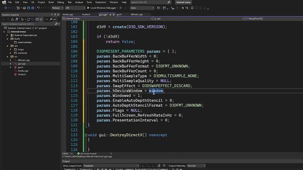Switch to the hooks.cpp editor tab

coord(68,15)
